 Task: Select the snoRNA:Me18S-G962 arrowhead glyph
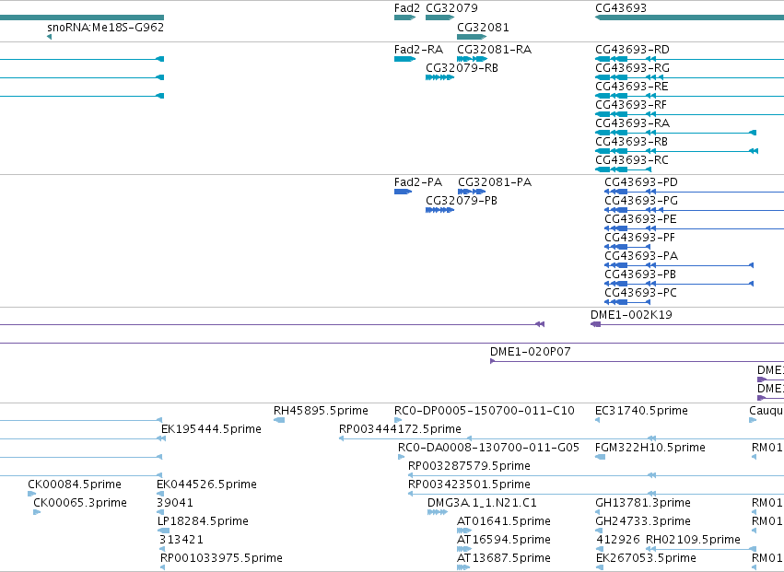click(x=49, y=37)
